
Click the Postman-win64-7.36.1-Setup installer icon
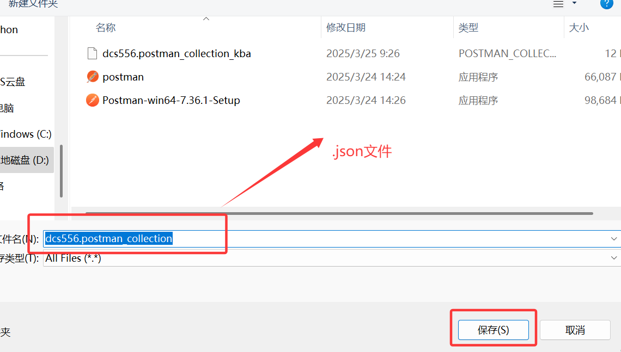pos(92,100)
